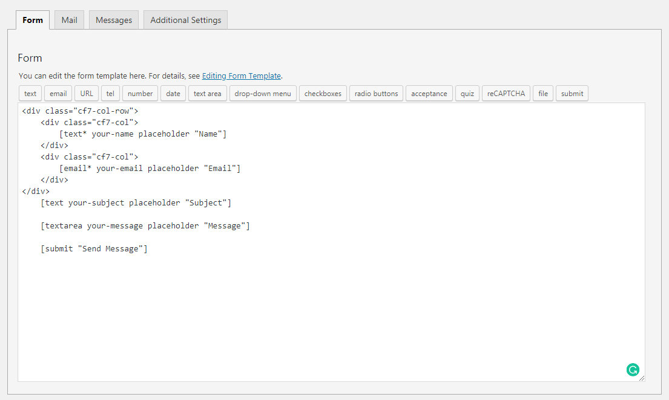Click the date tag button
Screen dimensions: 669x400
(x=173, y=94)
